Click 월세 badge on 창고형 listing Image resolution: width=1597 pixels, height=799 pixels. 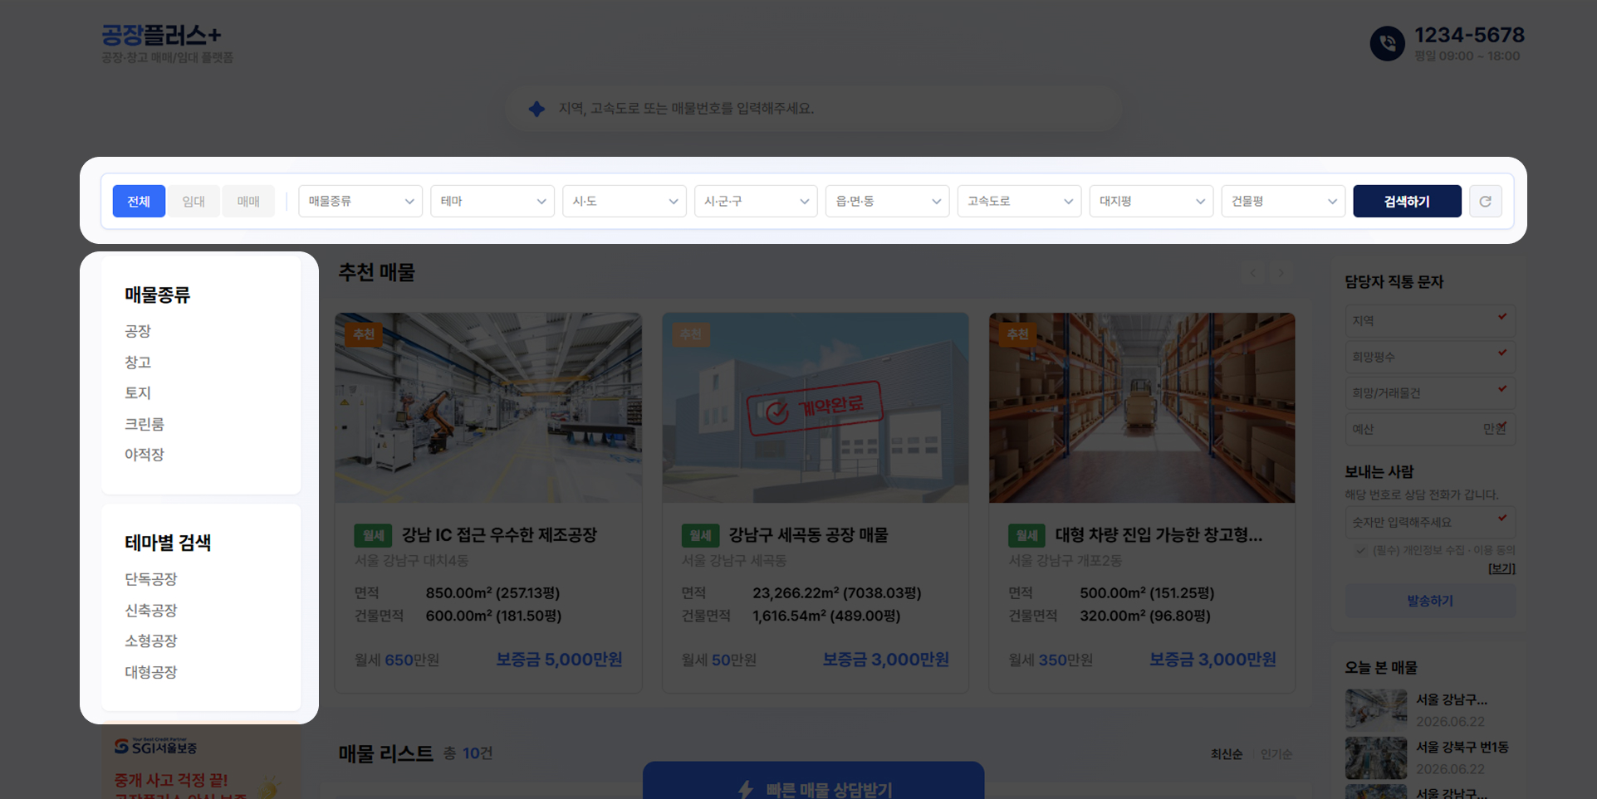click(1026, 536)
